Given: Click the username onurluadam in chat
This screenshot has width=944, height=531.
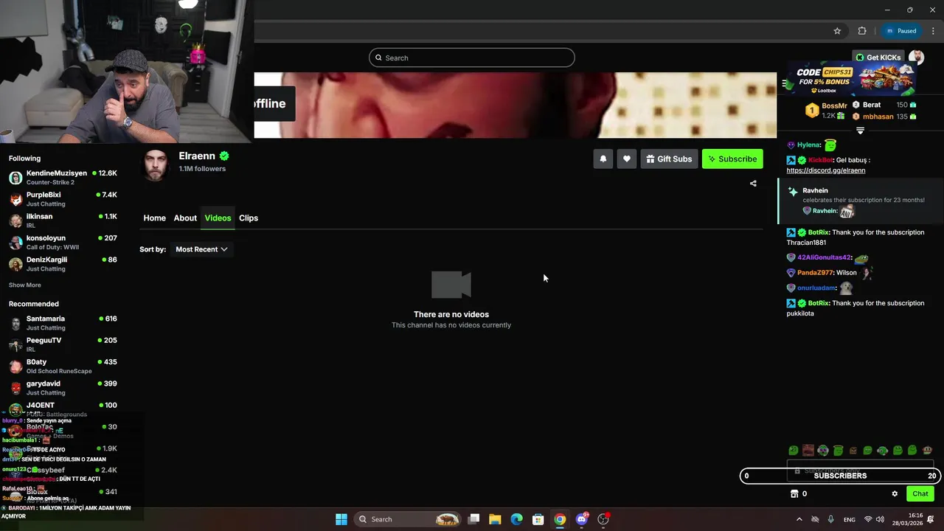Looking at the screenshot, I should (x=816, y=288).
